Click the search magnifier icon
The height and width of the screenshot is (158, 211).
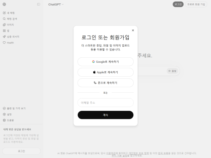click(4, 19)
